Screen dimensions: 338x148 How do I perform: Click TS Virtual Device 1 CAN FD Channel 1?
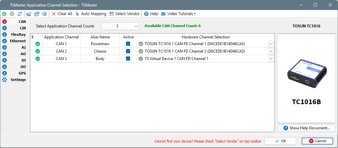pyautogui.click(x=177, y=59)
